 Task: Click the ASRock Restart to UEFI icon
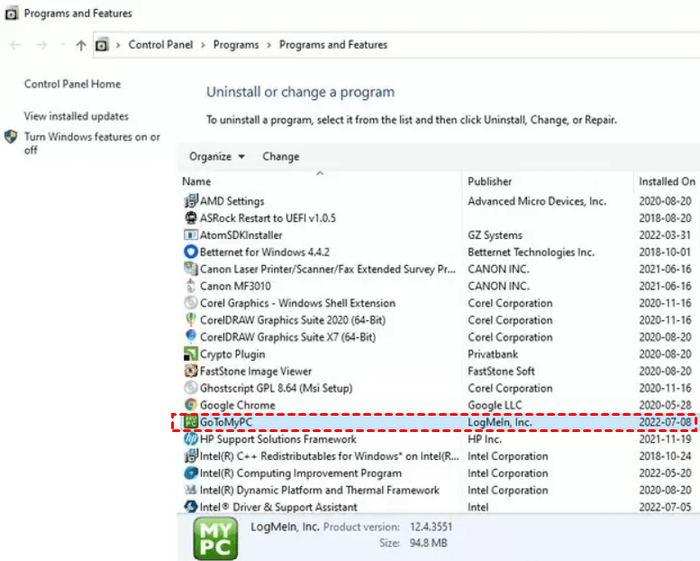(191, 217)
